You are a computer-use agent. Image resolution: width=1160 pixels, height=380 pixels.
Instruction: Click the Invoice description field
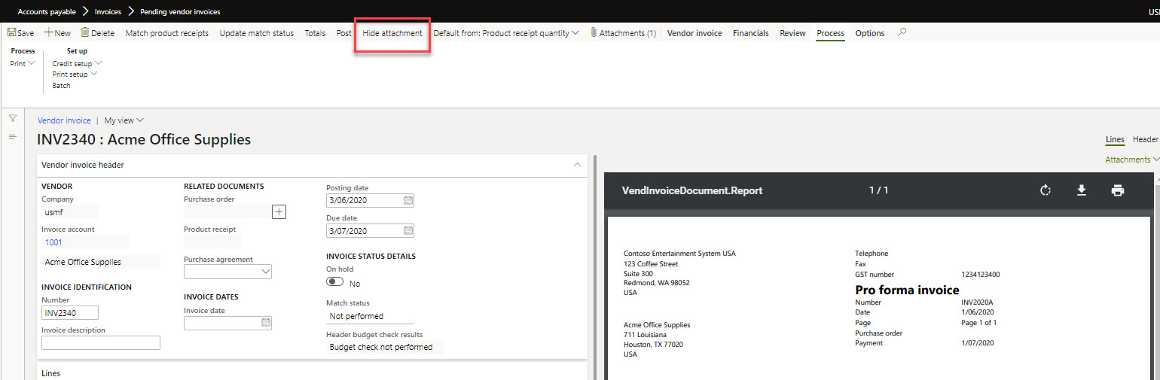[x=101, y=342]
